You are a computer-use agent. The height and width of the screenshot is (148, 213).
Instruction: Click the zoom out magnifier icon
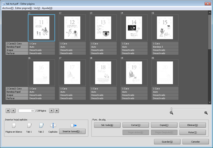[171, 113]
